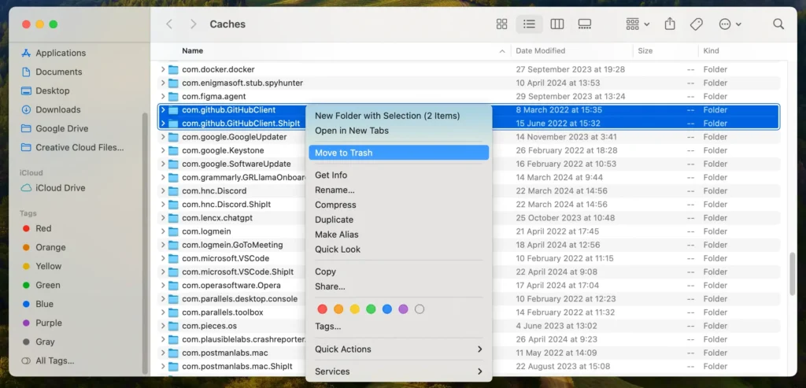Choose Move to Trash in context menu
The width and height of the screenshot is (806, 388).
tap(398, 153)
